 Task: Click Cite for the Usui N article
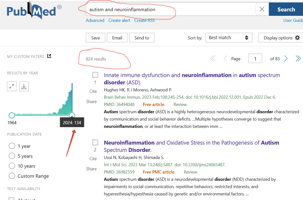pyautogui.click(x=93, y=159)
